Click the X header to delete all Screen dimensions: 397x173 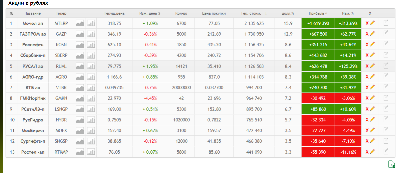coord(370,13)
